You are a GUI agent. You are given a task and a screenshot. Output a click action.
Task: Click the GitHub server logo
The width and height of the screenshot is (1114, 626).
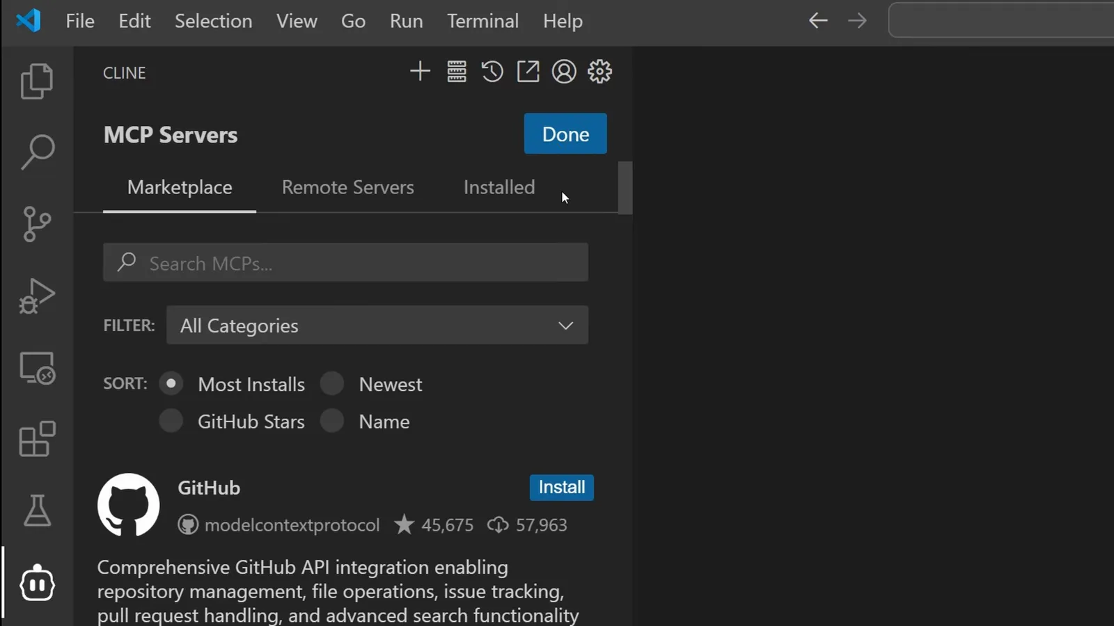click(128, 505)
